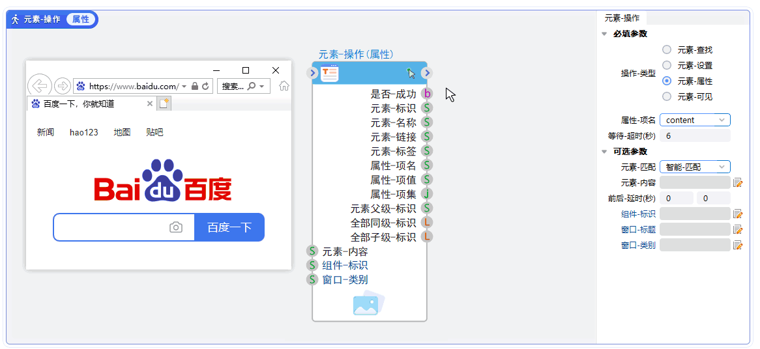The height and width of the screenshot is (349, 760).
Task: Click the 元素-内容 input field in panel
Action: [x=695, y=182]
